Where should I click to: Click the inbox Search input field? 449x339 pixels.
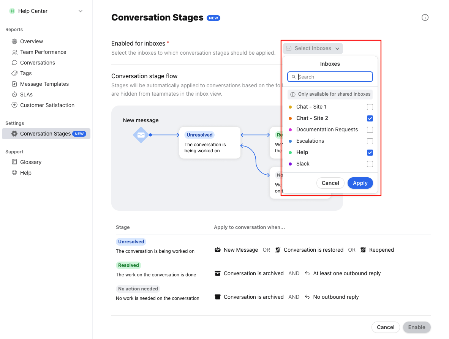(330, 77)
